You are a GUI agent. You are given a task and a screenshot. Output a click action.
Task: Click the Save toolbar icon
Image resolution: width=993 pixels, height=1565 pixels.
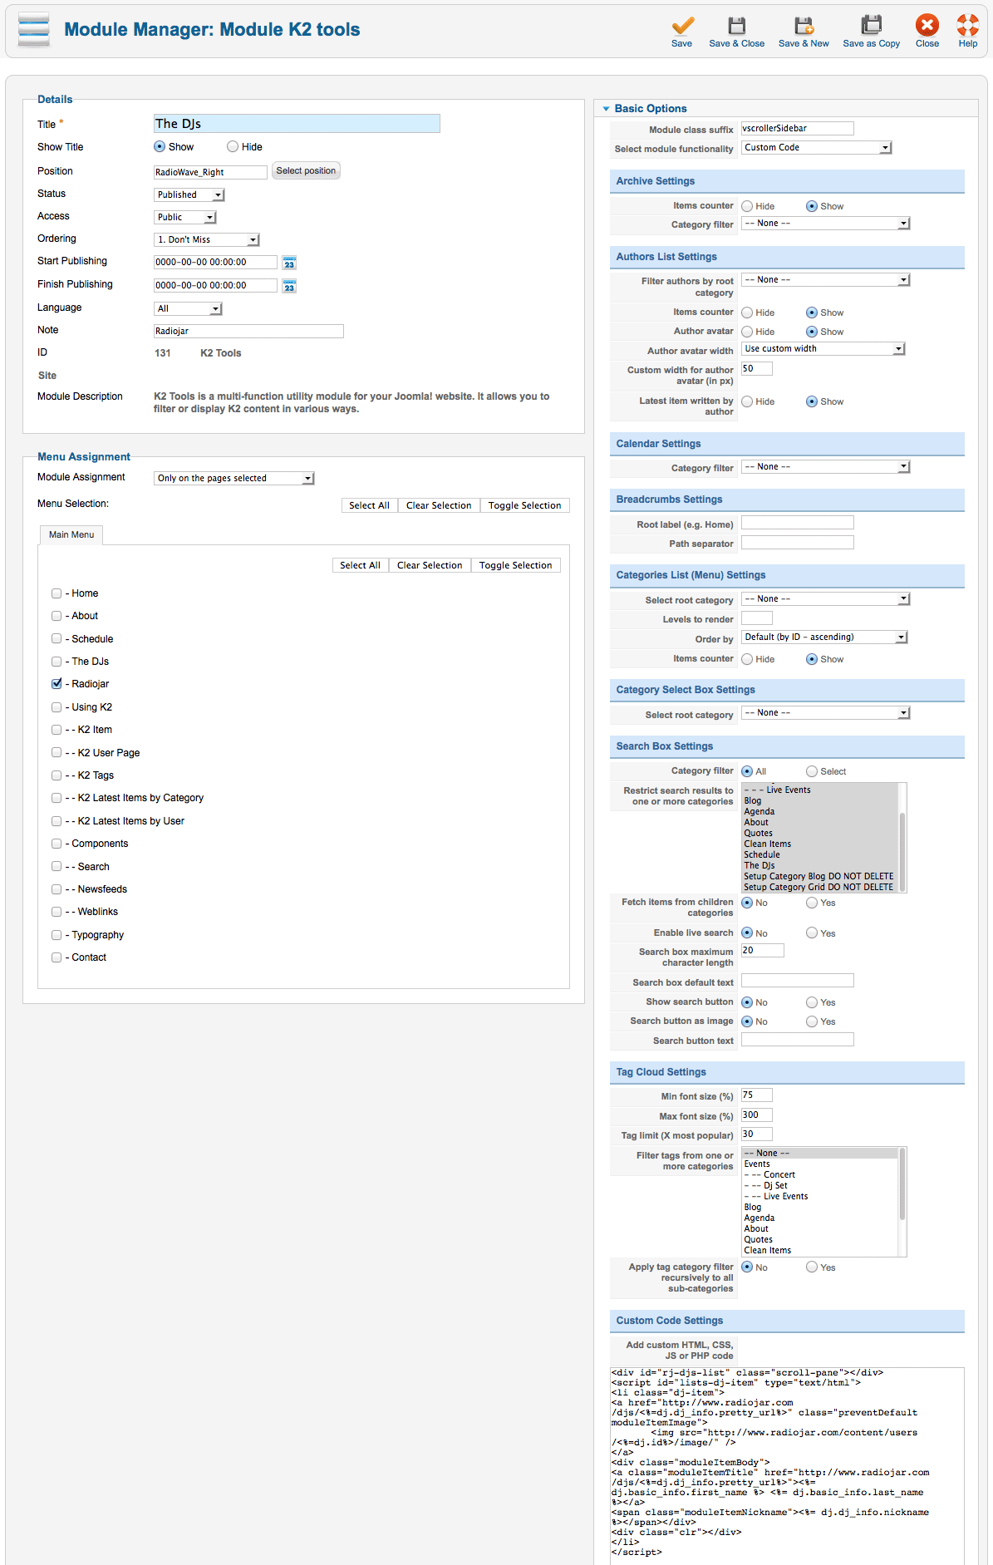(682, 26)
